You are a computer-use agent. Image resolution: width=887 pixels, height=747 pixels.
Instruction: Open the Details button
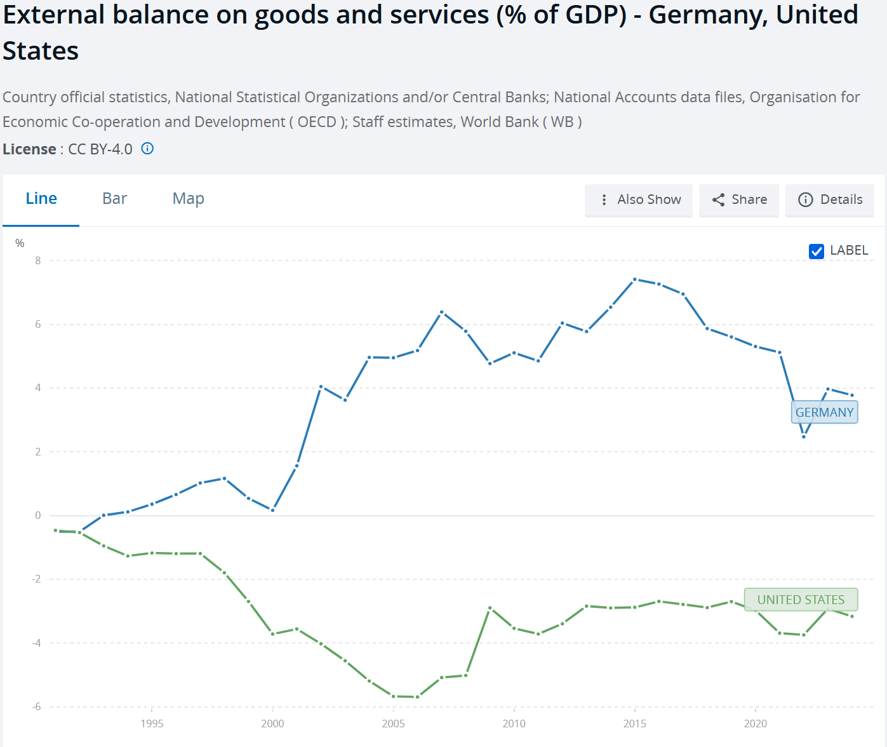point(830,200)
